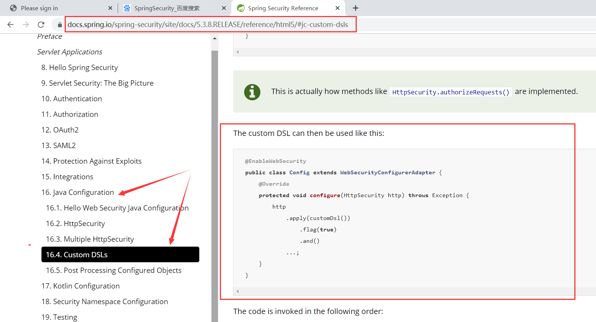This screenshot has width=596, height=322.
Task: Click '.and()' code line
Action: point(310,241)
